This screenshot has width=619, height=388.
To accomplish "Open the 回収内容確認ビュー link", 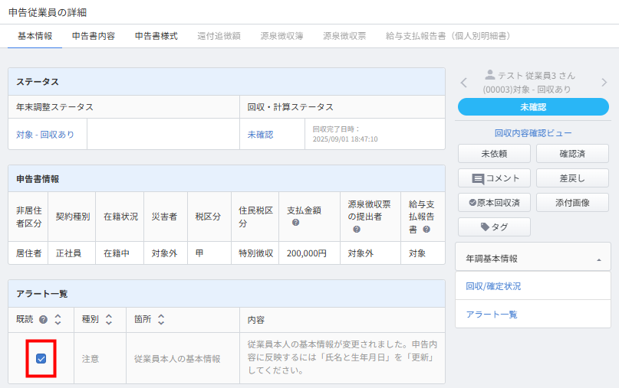I will [533, 133].
